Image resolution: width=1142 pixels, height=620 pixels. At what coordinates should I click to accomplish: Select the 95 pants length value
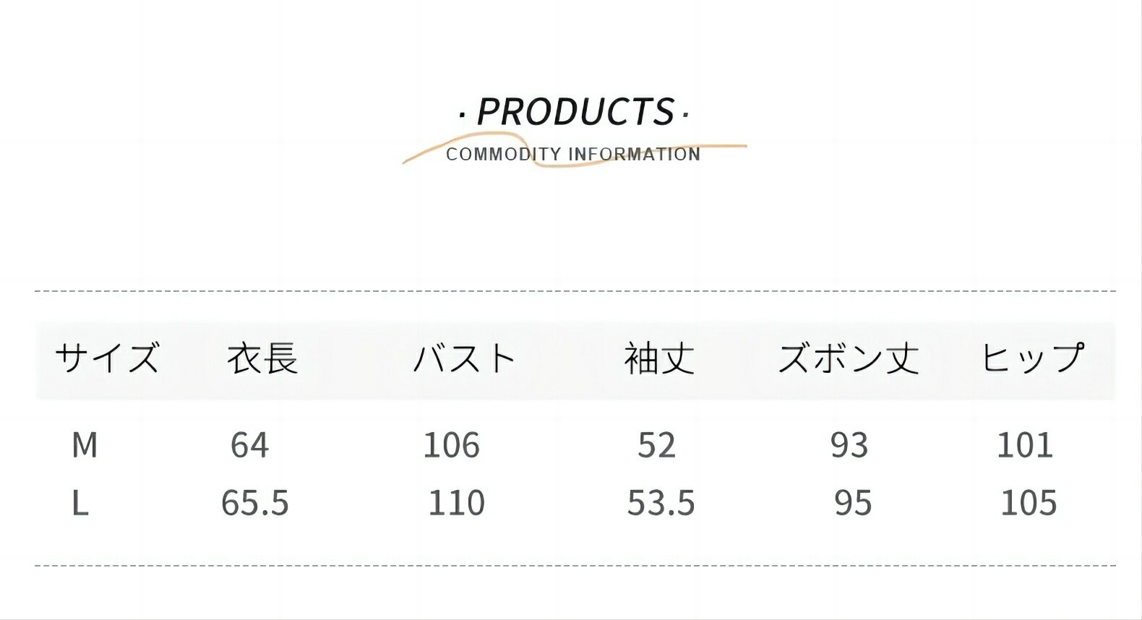[853, 503]
